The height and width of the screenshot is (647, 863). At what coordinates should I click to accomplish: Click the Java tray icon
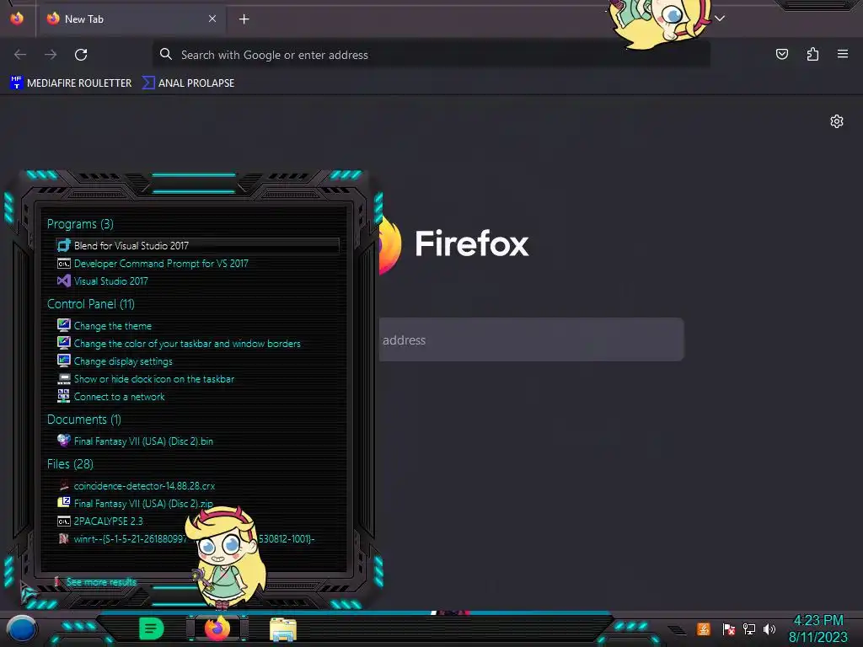click(704, 628)
